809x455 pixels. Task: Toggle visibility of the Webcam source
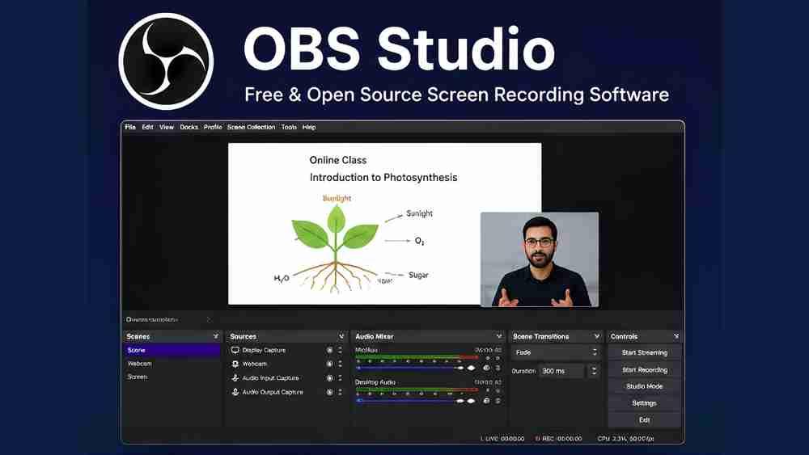click(330, 364)
